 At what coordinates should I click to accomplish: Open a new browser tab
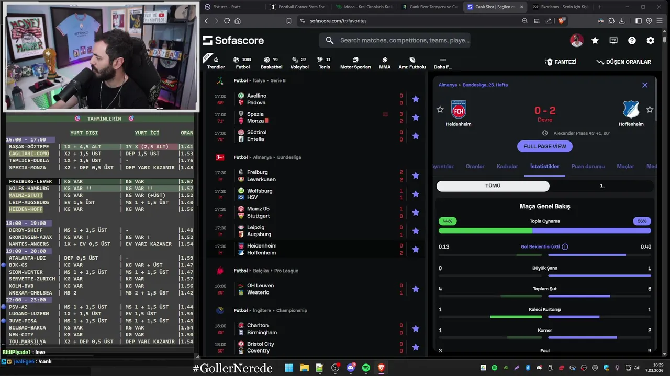[x=600, y=7]
